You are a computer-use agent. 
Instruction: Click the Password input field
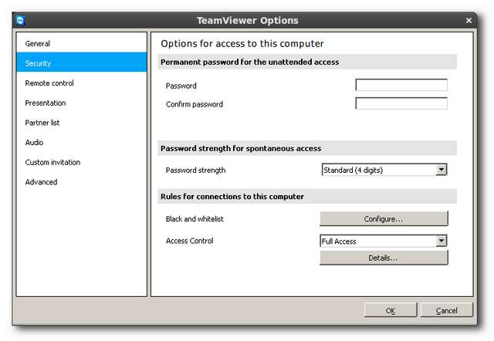[x=401, y=85]
